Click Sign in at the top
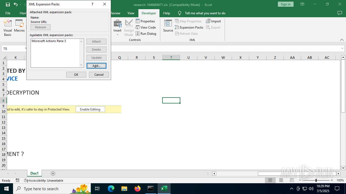The image size is (346, 194). click(285, 4)
